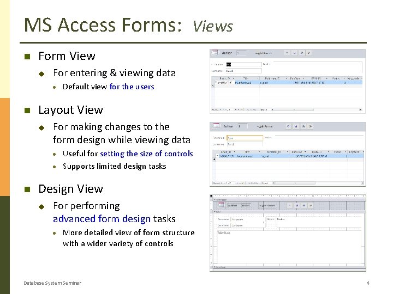Click the Detail section bar in Design View
Image resolution: width=393 pixels, height=294 pixels.
point(289,211)
